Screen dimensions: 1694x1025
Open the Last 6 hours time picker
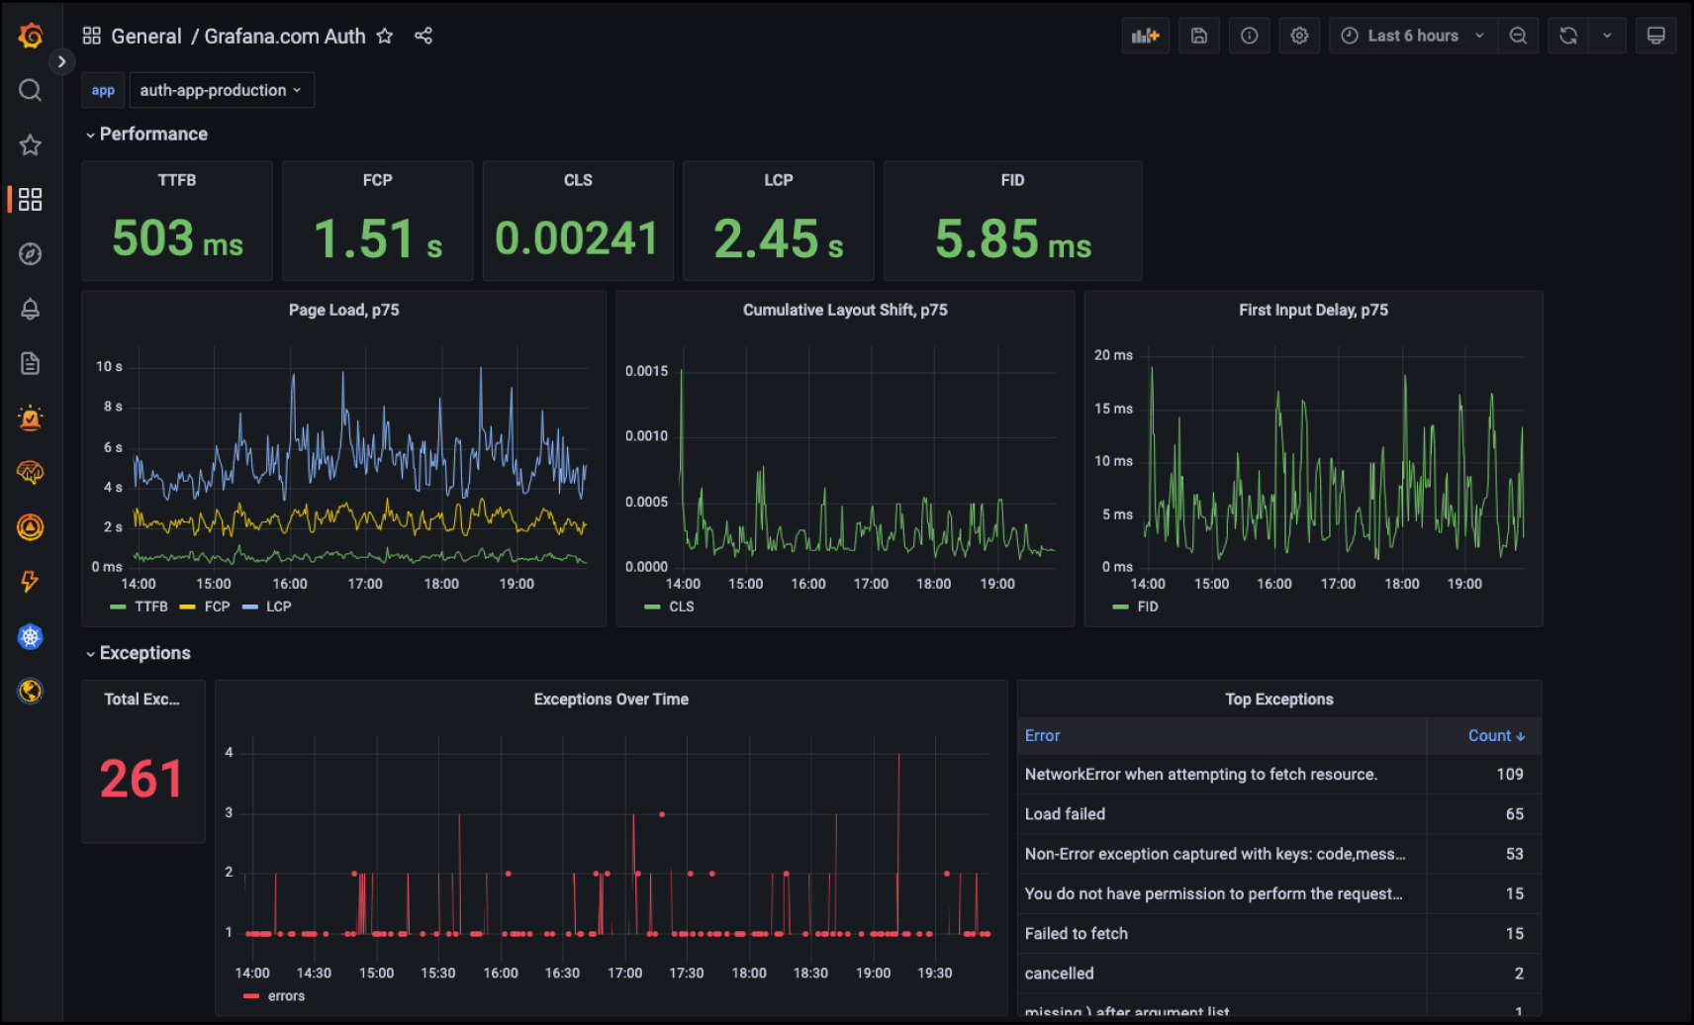(x=1410, y=35)
